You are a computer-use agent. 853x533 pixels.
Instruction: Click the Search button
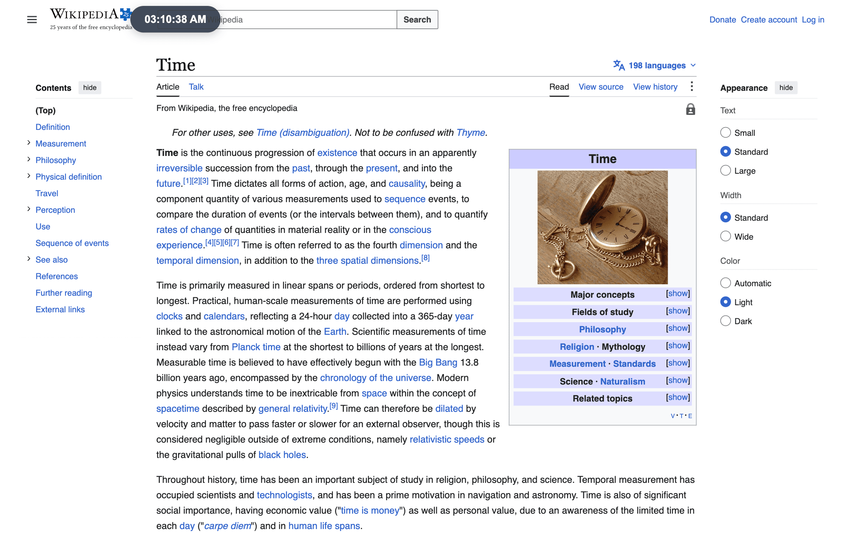click(417, 19)
